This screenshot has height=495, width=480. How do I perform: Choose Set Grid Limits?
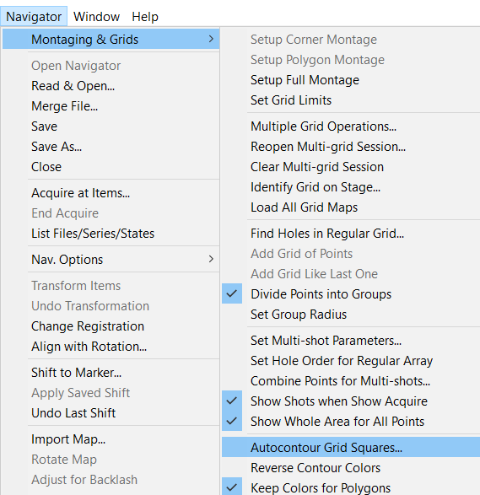(351, 100)
